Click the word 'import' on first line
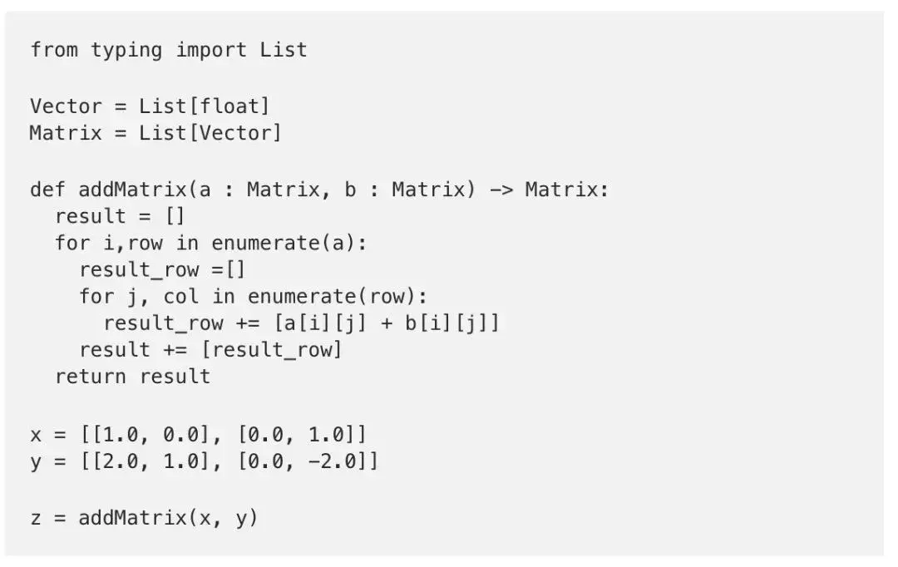The width and height of the screenshot is (898, 567). (211, 50)
